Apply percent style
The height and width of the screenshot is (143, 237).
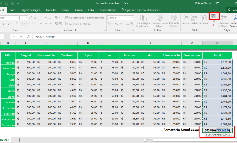[117, 24]
